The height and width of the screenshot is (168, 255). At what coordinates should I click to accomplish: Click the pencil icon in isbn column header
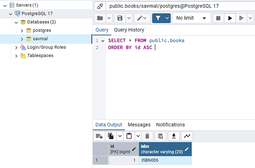pos(187,149)
